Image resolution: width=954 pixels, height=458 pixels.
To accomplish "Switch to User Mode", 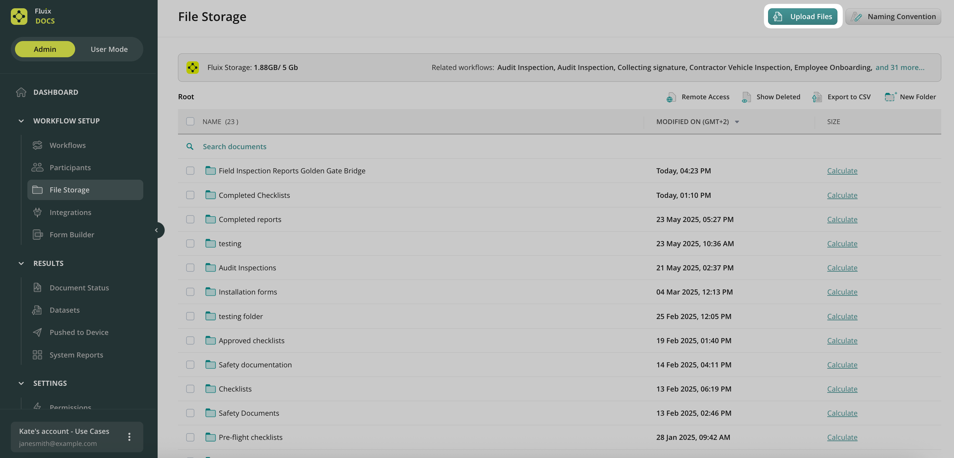I will [x=109, y=49].
